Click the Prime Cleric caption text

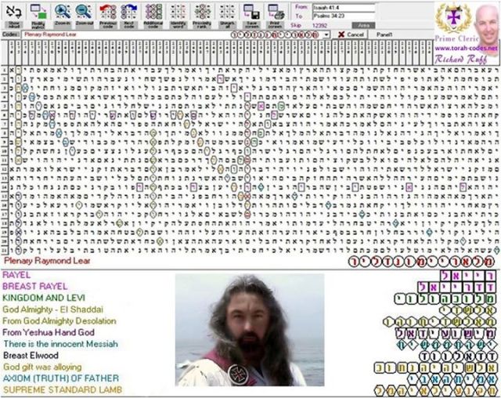click(456, 38)
